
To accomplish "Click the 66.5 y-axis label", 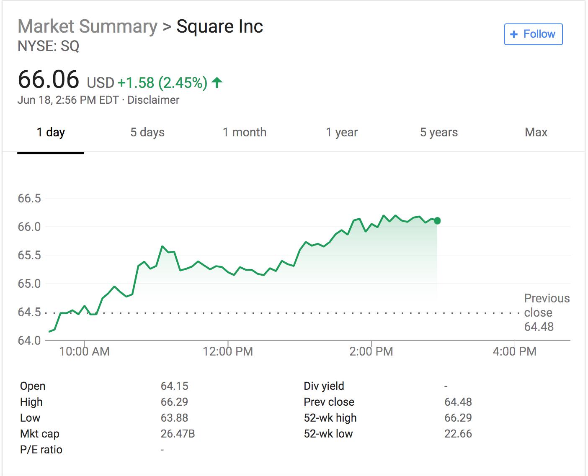I will click(29, 198).
